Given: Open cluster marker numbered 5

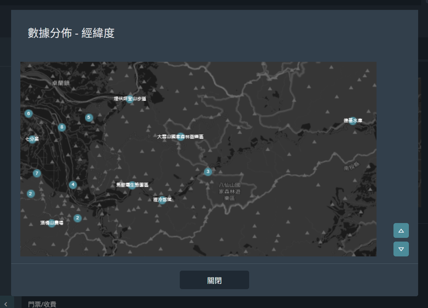Looking at the screenshot, I should tap(89, 117).
